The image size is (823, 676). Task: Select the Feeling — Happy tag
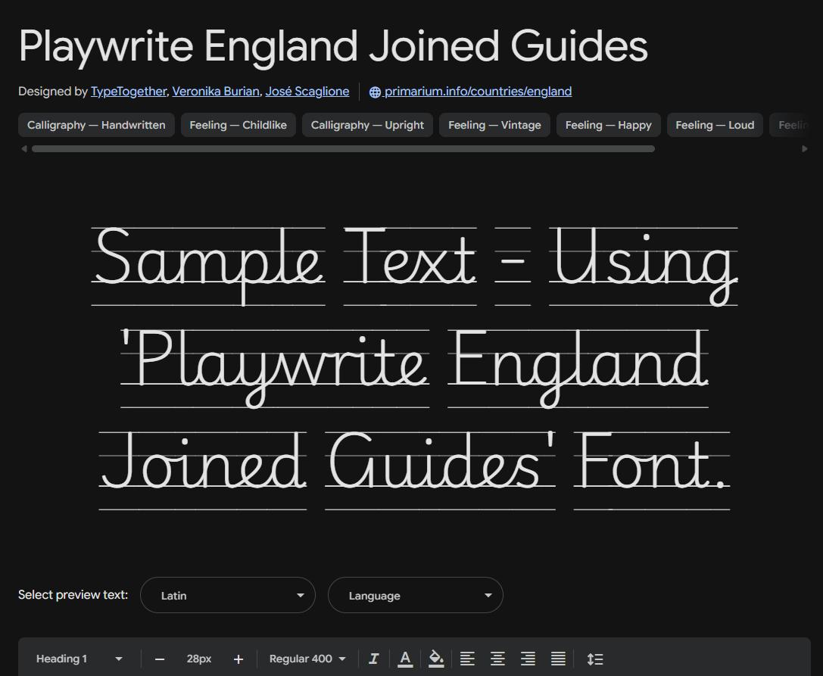click(x=608, y=125)
